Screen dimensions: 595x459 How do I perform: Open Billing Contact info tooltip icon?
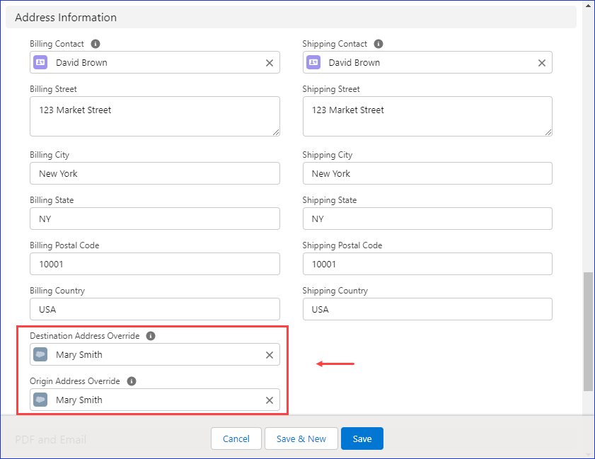(x=96, y=44)
